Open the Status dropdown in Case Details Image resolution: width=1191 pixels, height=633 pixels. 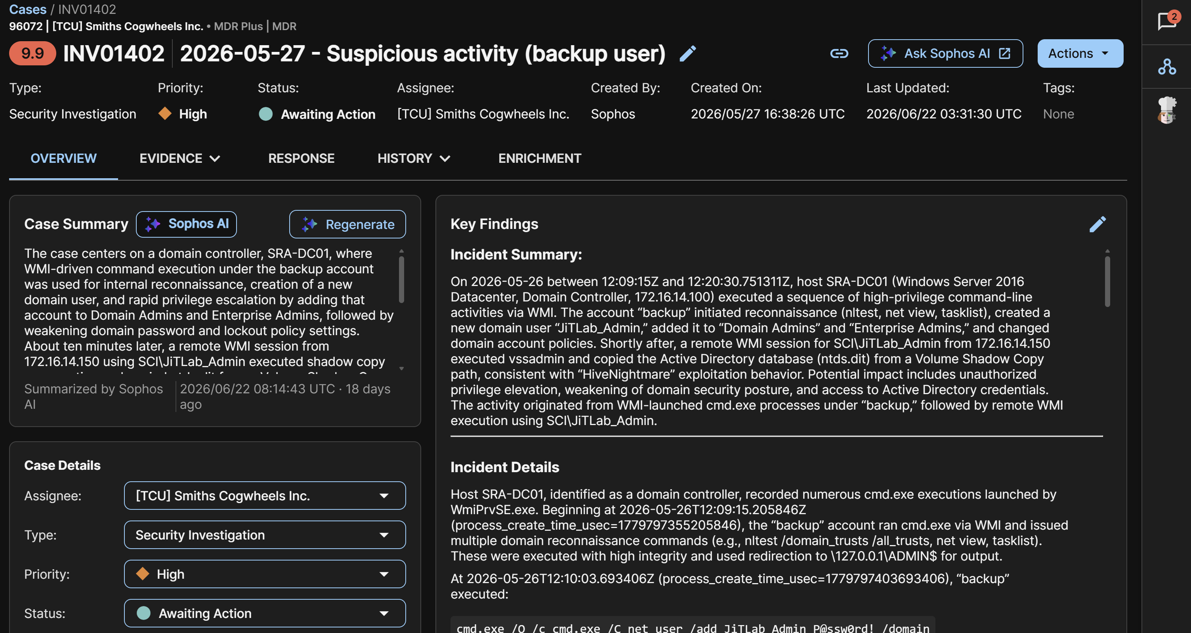(265, 613)
